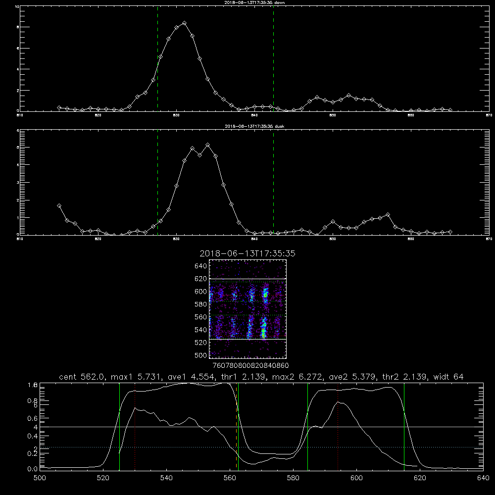Click the right green dashed line in the dawn plot
This screenshot has height=495, width=495.
(273, 58)
